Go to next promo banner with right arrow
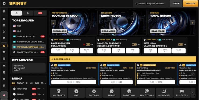The height and width of the screenshot is (100, 199). (192, 23)
